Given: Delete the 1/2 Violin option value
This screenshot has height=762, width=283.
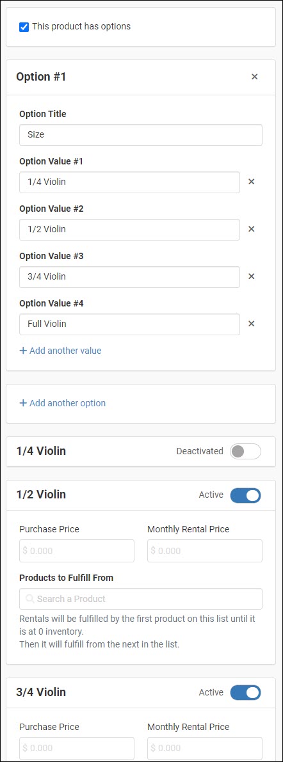Looking at the screenshot, I should tap(252, 229).
